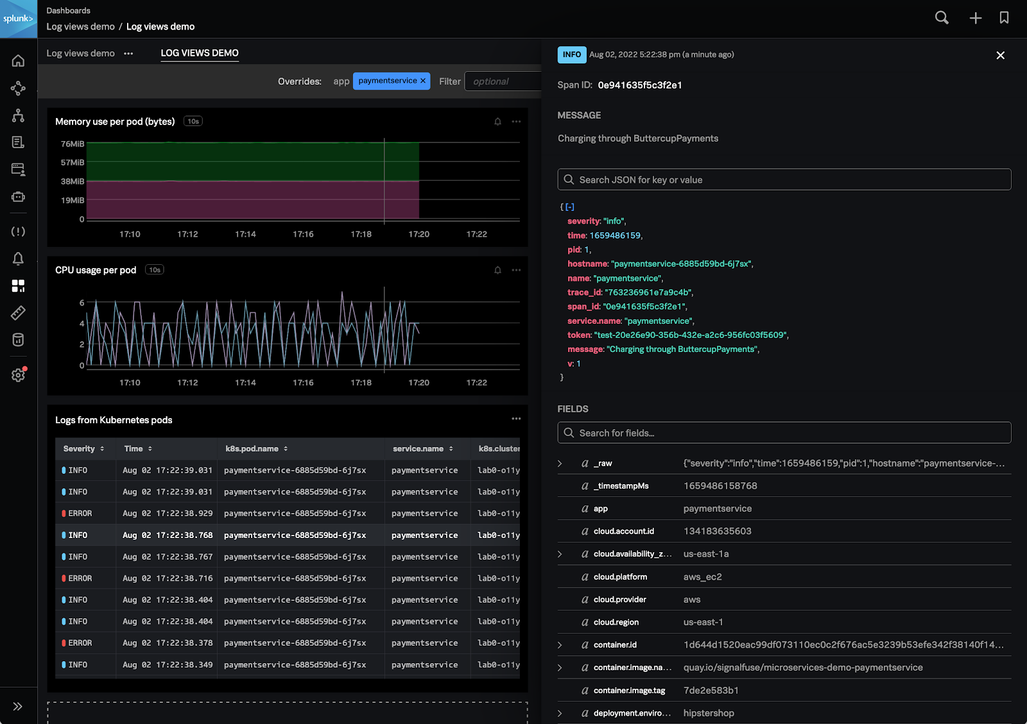
Task: Expand the container.id field entry
Action: coord(559,644)
